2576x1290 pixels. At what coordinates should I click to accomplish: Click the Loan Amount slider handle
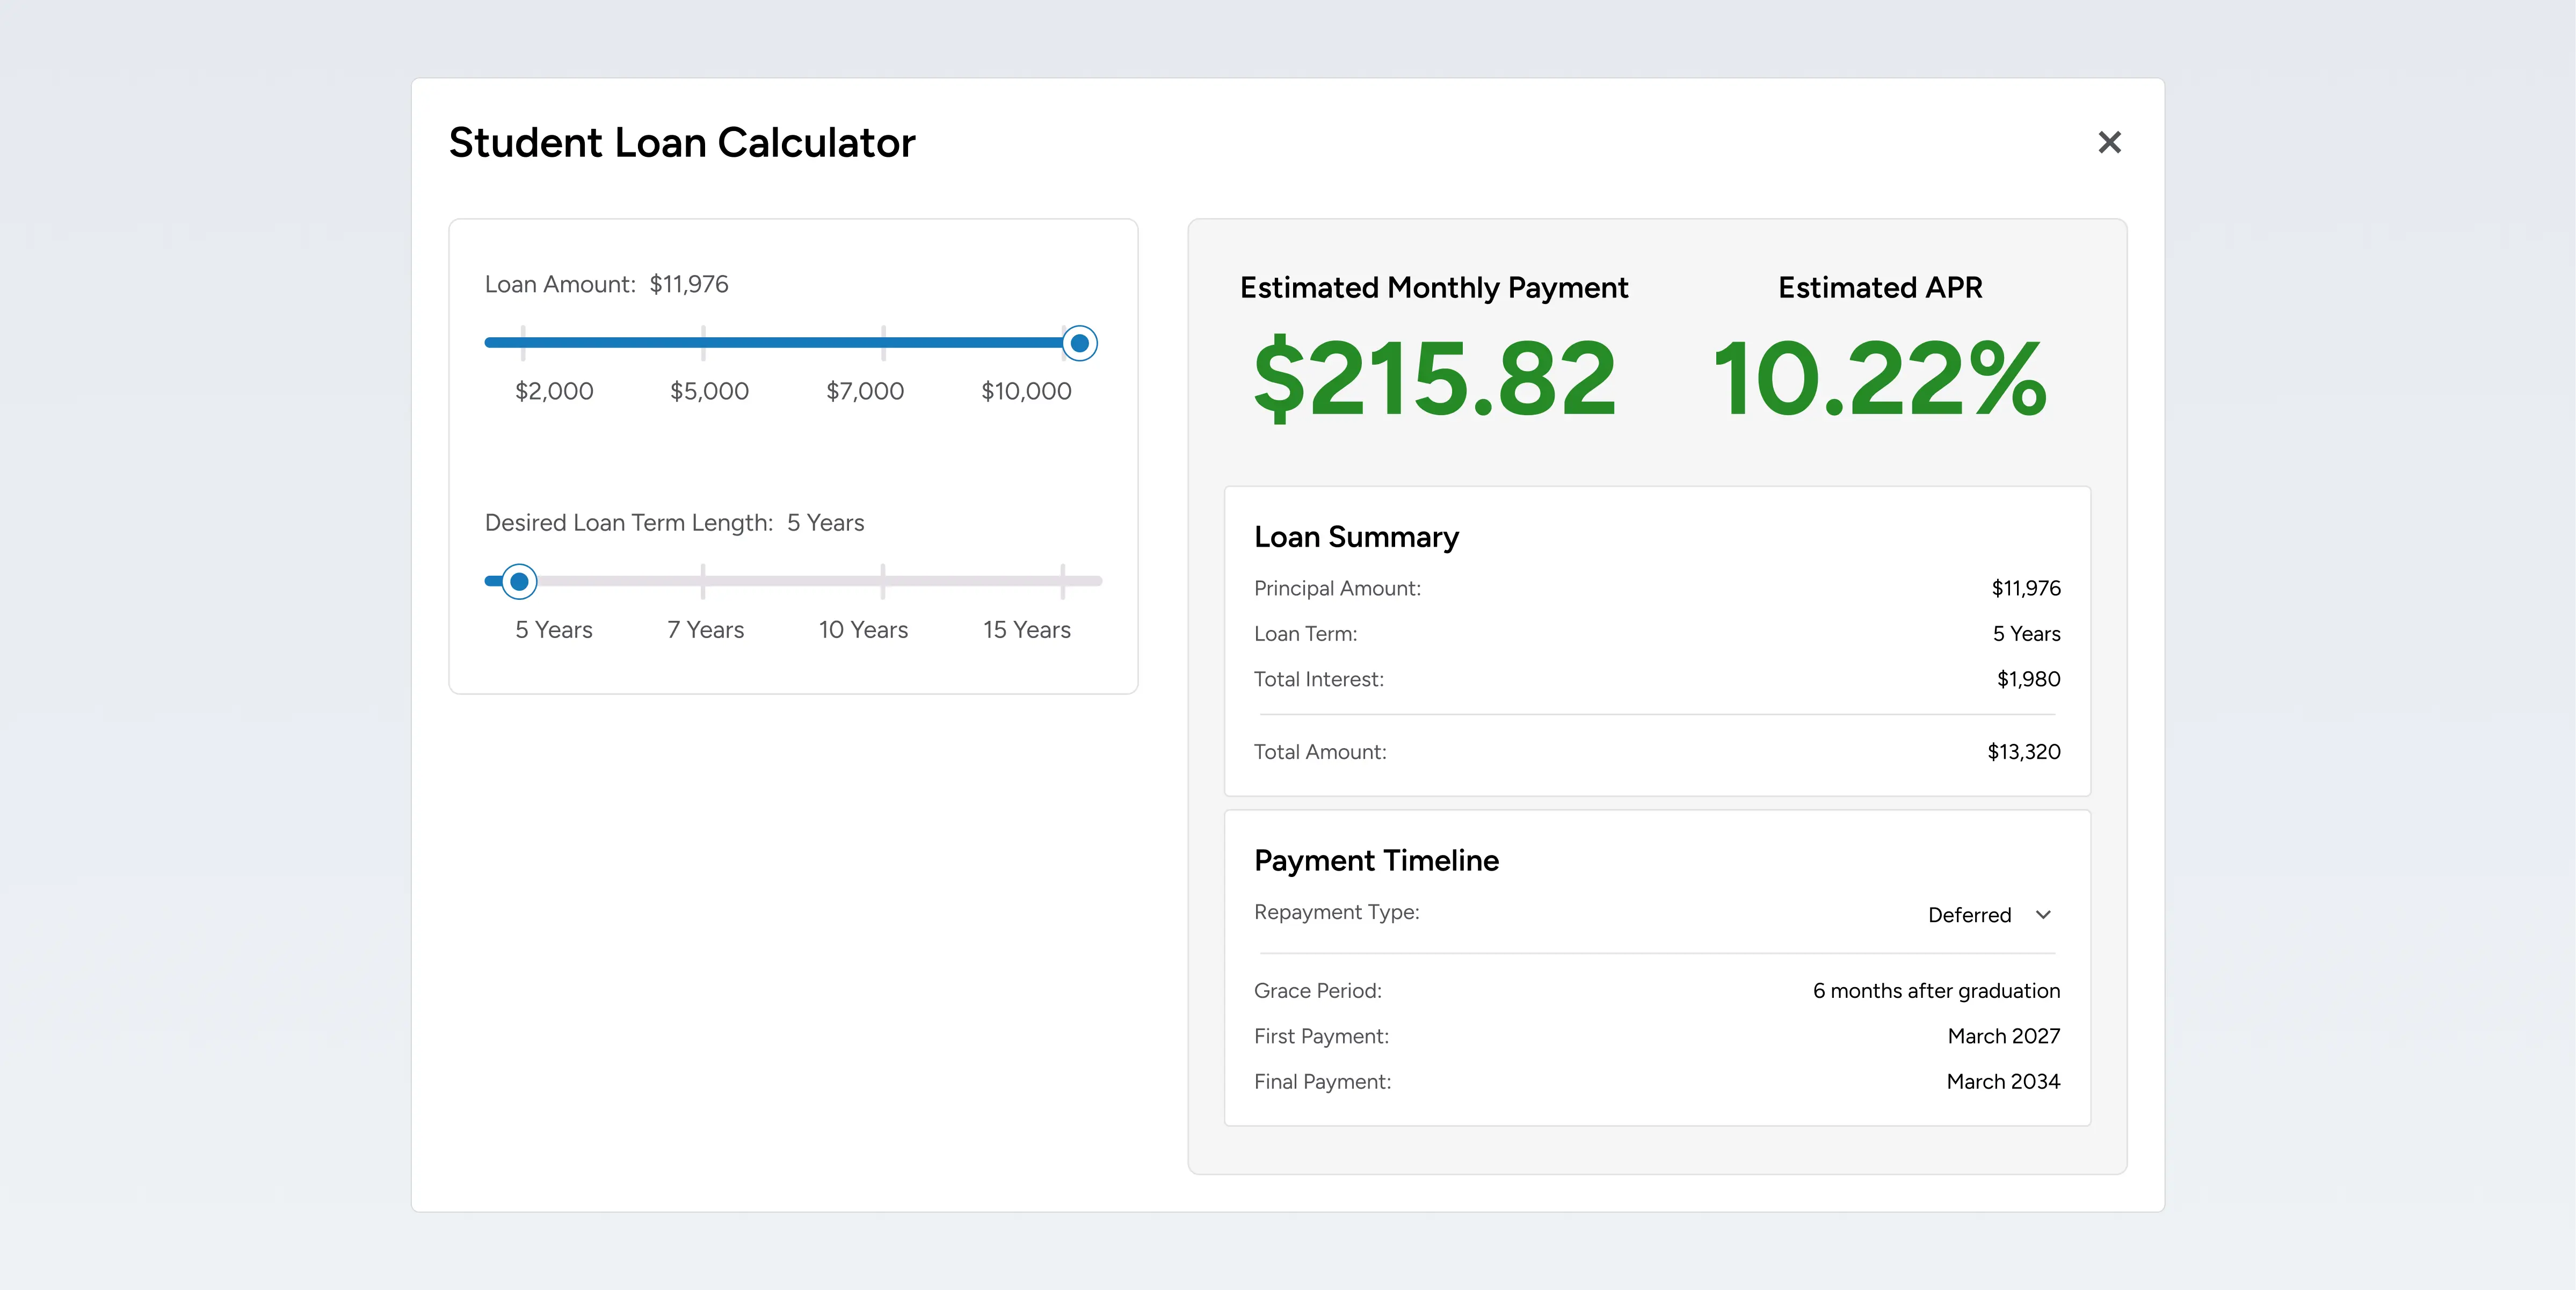1079,343
